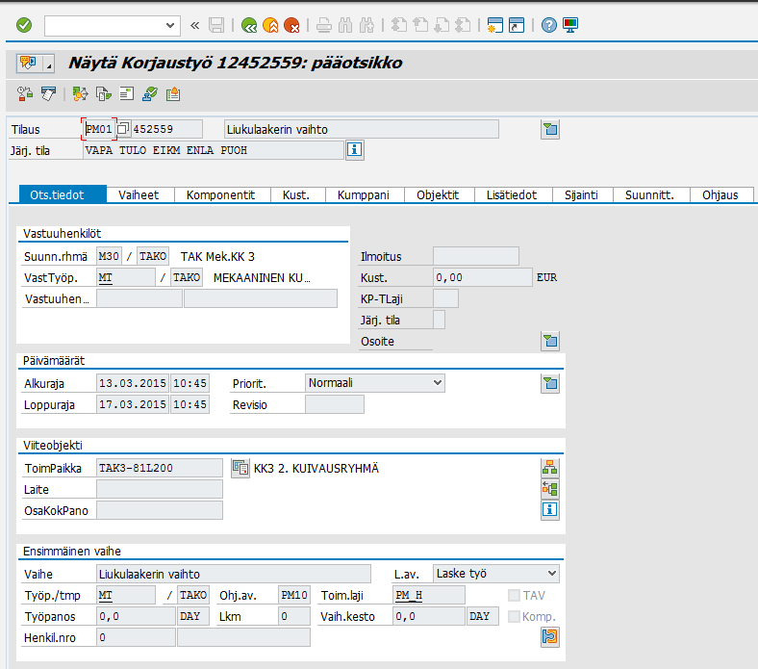Switch to the Komponentit tab

point(220,195)
